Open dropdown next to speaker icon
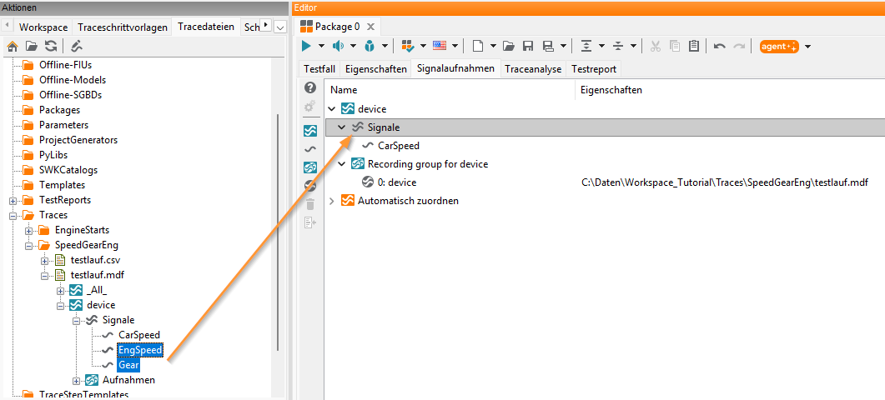This screenshot has height=400, width=885. tap(354, 47)
